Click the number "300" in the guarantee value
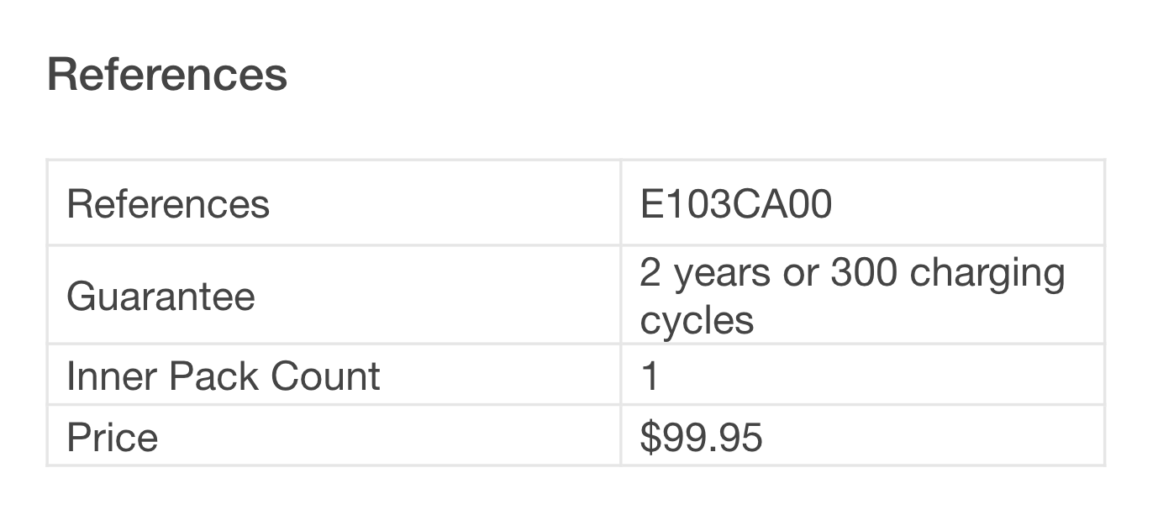This screenshot has height=531, width=1158. [x=863, y=273]
